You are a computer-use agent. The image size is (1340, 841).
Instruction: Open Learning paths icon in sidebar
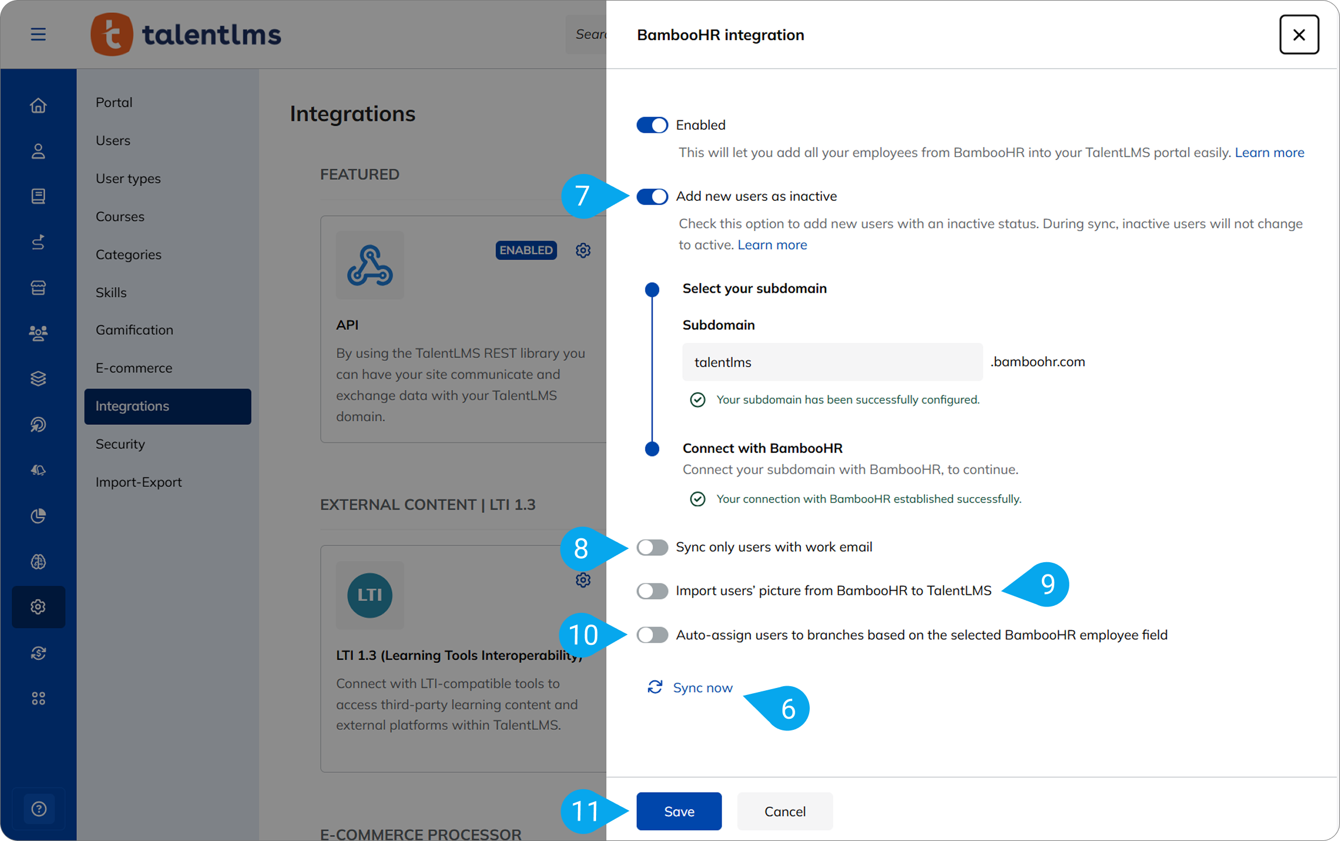click(x=38, y=242)
